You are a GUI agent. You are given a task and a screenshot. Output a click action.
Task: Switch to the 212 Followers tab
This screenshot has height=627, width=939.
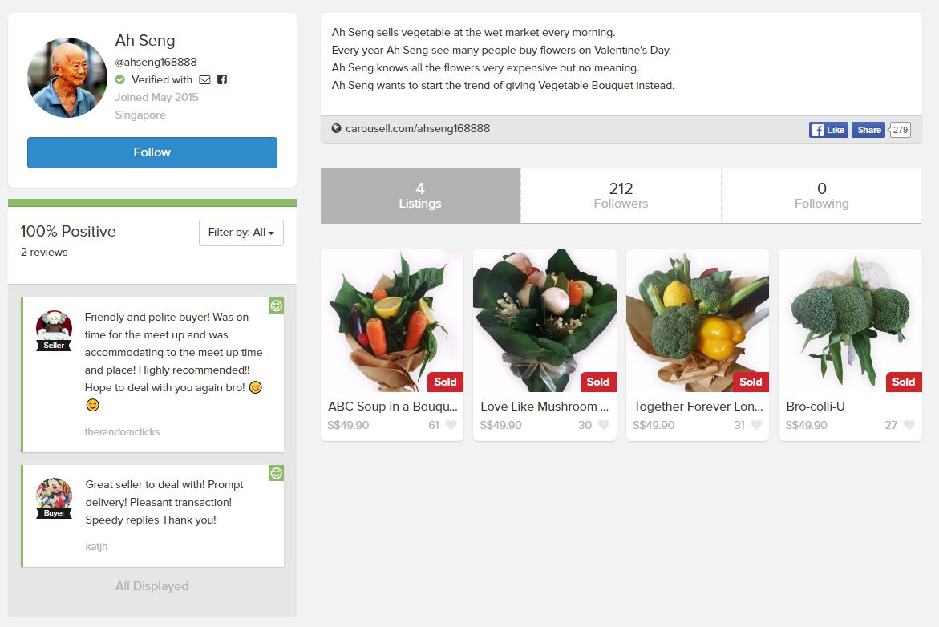click(x=621, y=196)
